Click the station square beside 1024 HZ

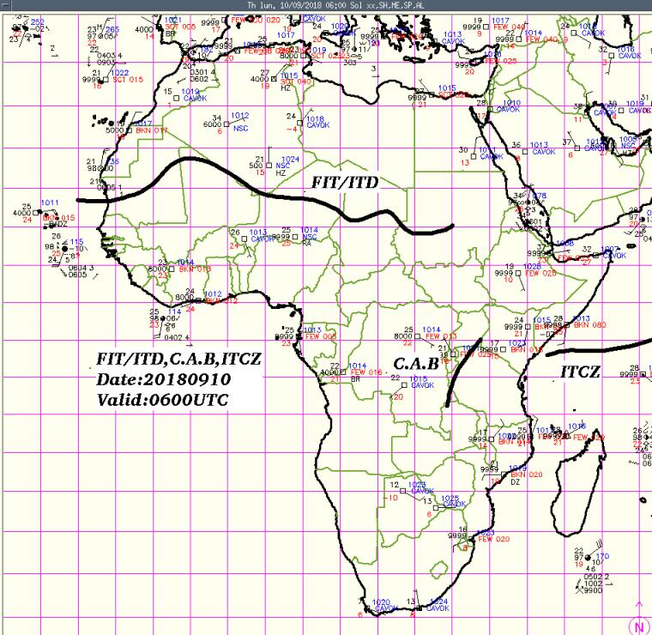click(269, 165)
